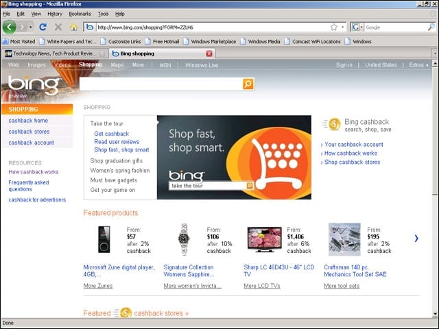Open cashback account in sidebar
Image resolution: width=439 pixels, height=329 pixels.
32,143
